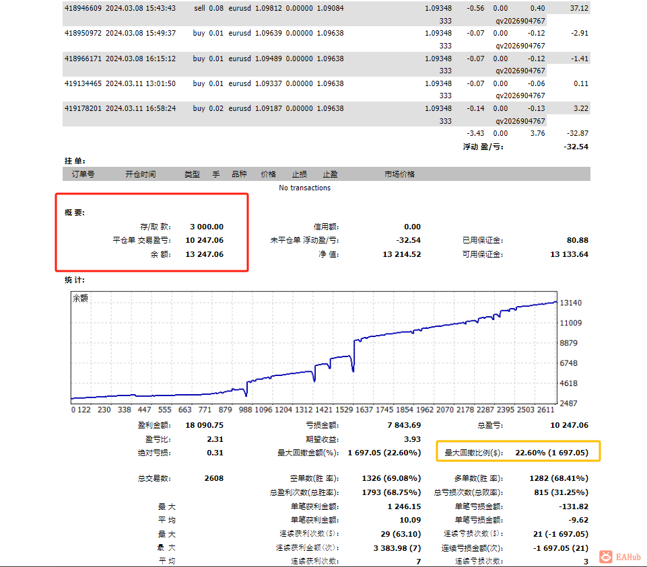Click max consecutive wins 29 (63.10)
The height and width of the screenshot is (567, 647).
pyautogui.click(x=401, y=534)
